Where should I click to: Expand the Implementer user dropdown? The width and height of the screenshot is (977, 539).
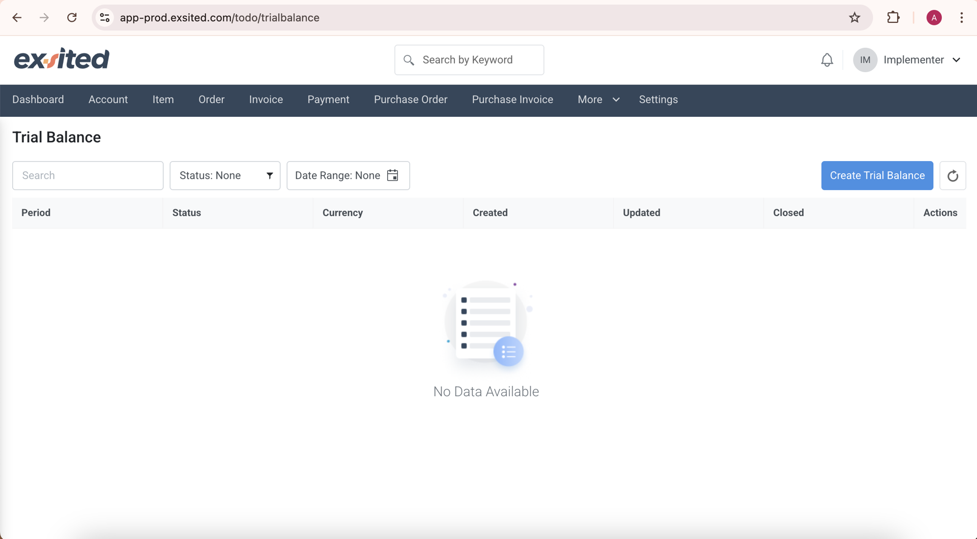point(957,60)
